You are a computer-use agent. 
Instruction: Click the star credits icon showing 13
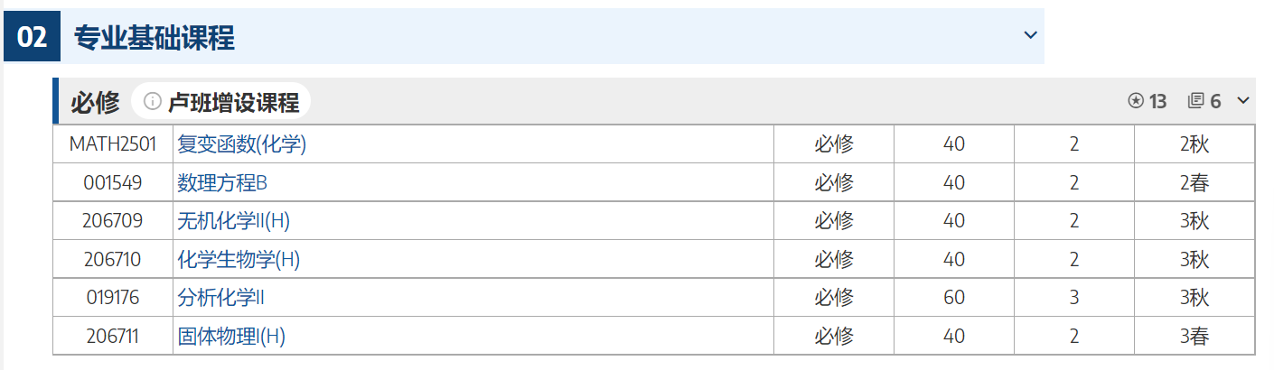pyautogui.click(x=1136, y=101)
